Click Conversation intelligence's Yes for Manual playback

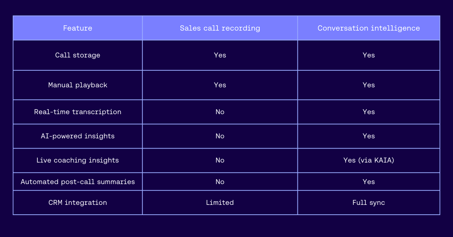pyautogui.click(x=368, y=85)
